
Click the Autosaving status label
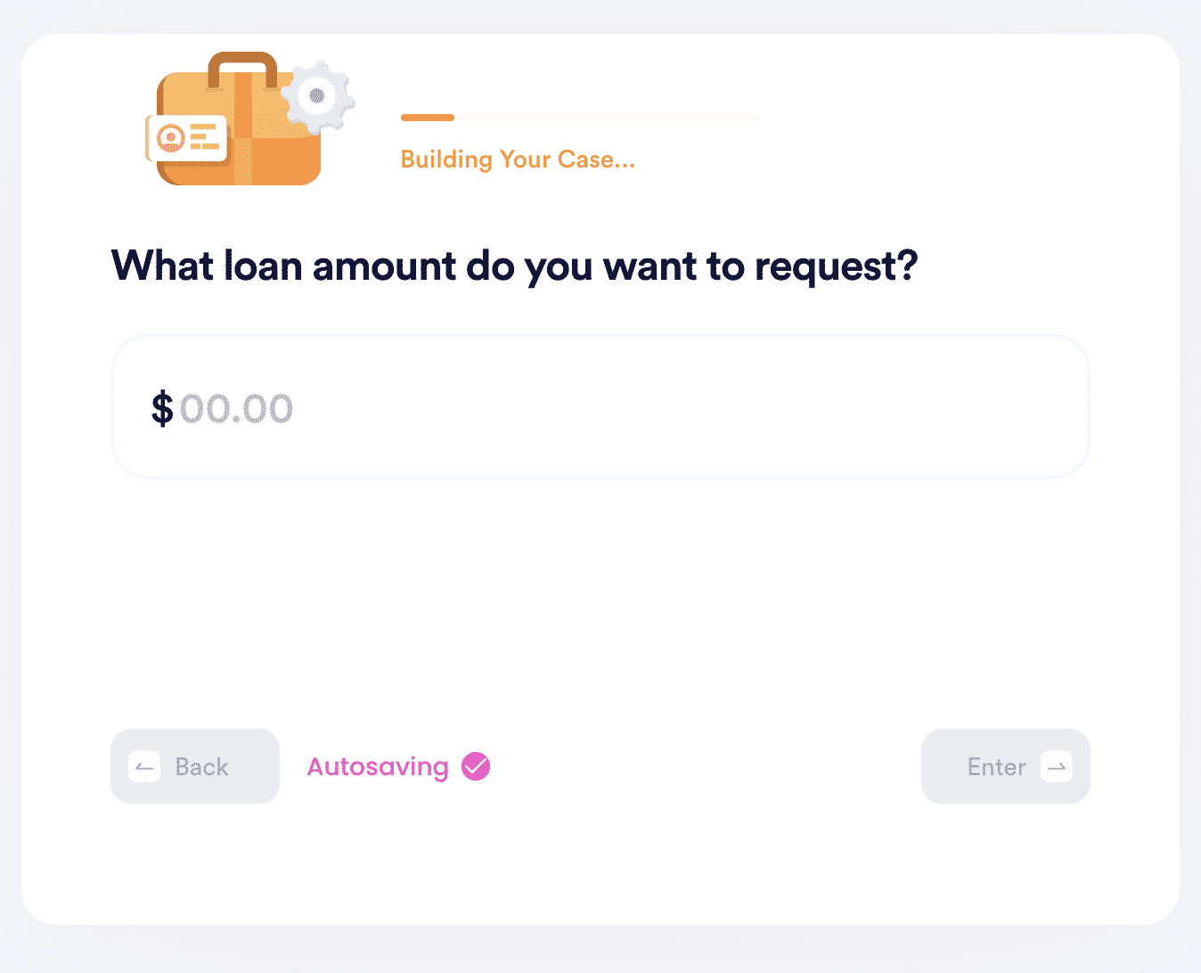[378, 767]
